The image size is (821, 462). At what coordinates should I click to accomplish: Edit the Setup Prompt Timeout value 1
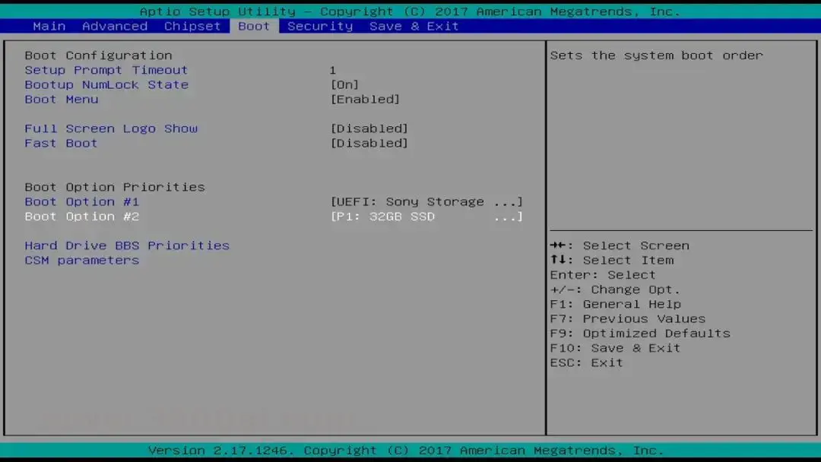[333, 70]
